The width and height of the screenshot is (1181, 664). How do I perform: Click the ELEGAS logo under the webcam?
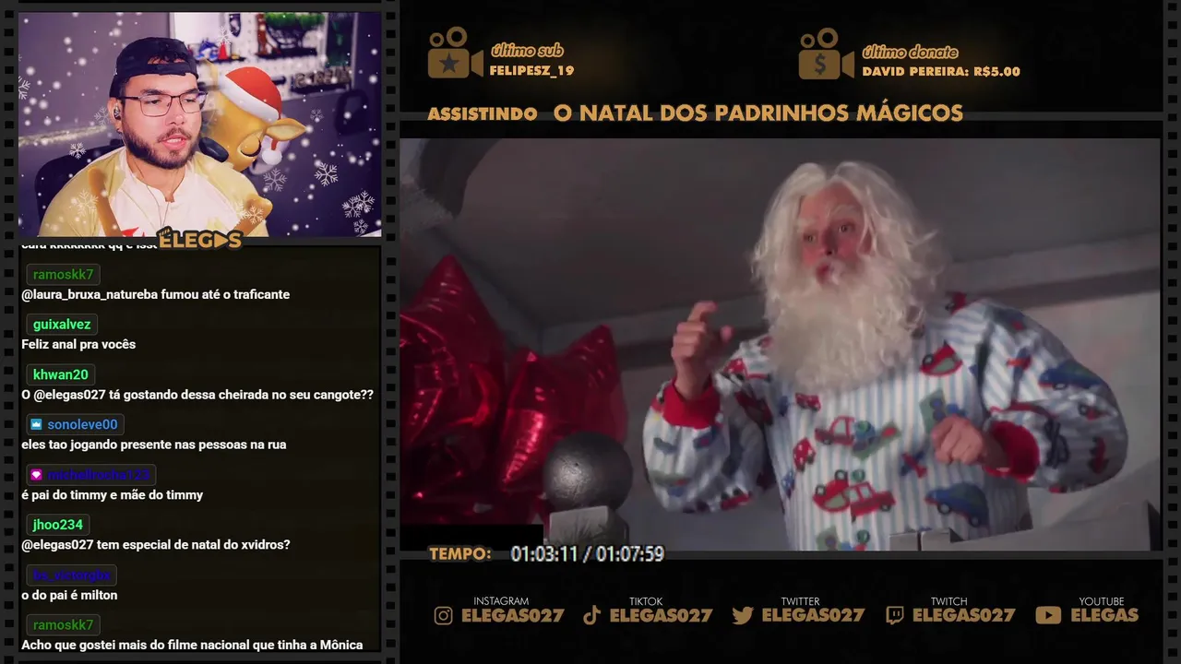pyautogui.click(x=199, y=240)
